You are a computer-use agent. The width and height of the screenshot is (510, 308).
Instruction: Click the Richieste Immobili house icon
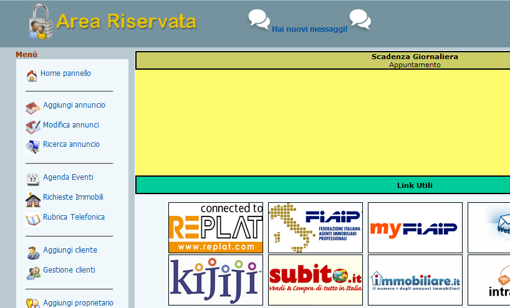pos(33,200)
